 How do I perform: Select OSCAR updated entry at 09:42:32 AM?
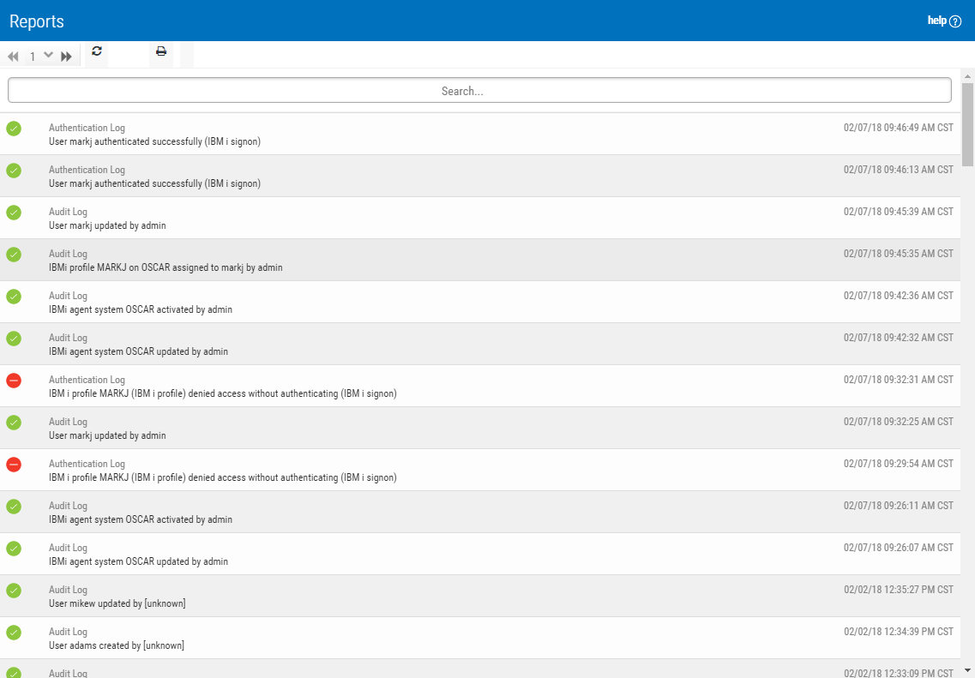pyautogui.click(x=139, y=351)
